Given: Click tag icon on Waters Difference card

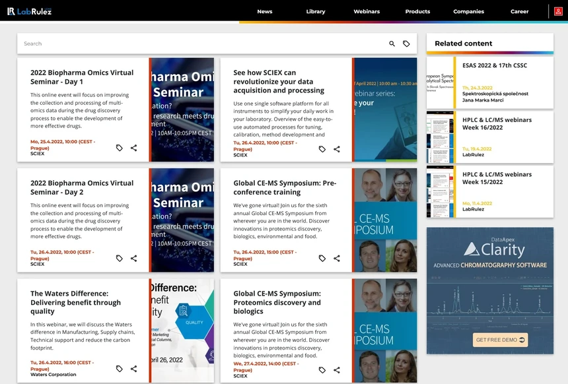Looking at the screenshot, I should [x=119, y=368].
